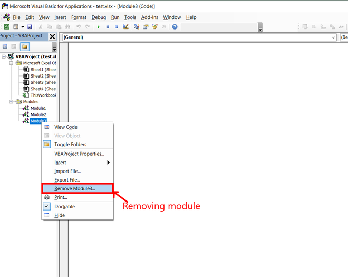Open the Help menu
348x277 pixels.
click(191, 17)
